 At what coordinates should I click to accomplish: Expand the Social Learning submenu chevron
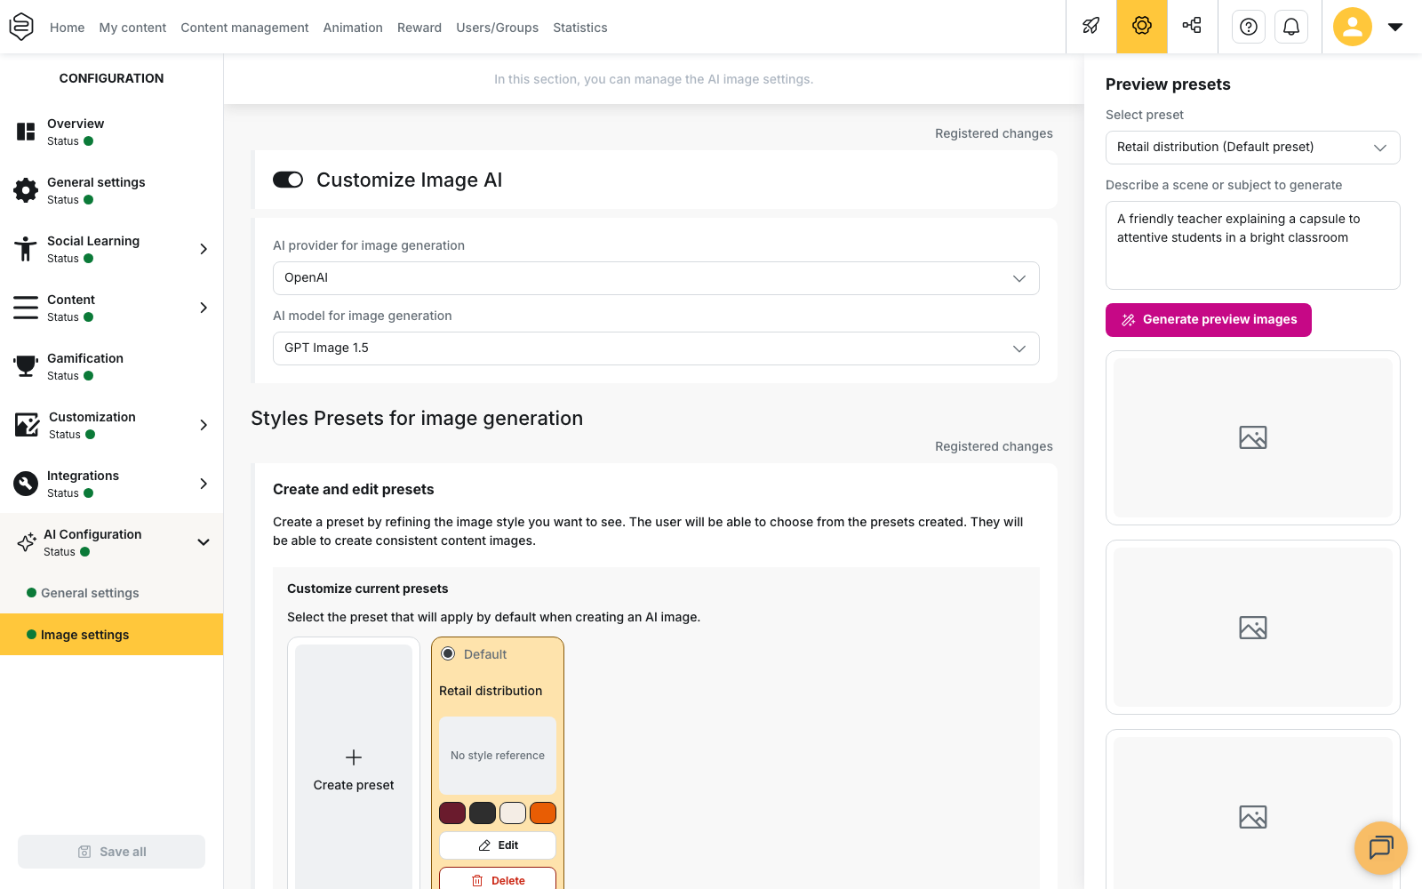pyautogui.click(x=204, y=249)
